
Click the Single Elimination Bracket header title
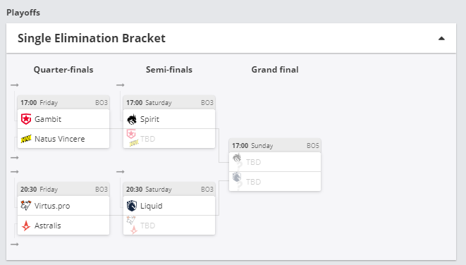coord(92,38)
